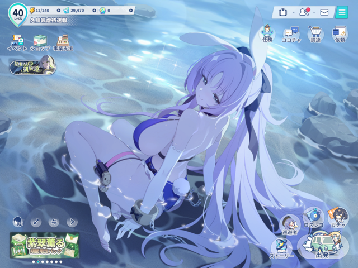Image resolution: width=358 pixels, height=268 pixels.
Task: Select the second banner page dot
Action: click(38, 262)
